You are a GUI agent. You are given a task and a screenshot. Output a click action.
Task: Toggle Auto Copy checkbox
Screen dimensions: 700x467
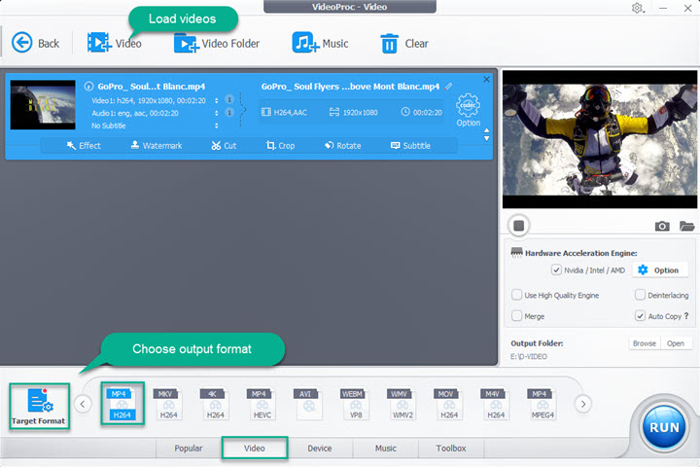[640, 316]
